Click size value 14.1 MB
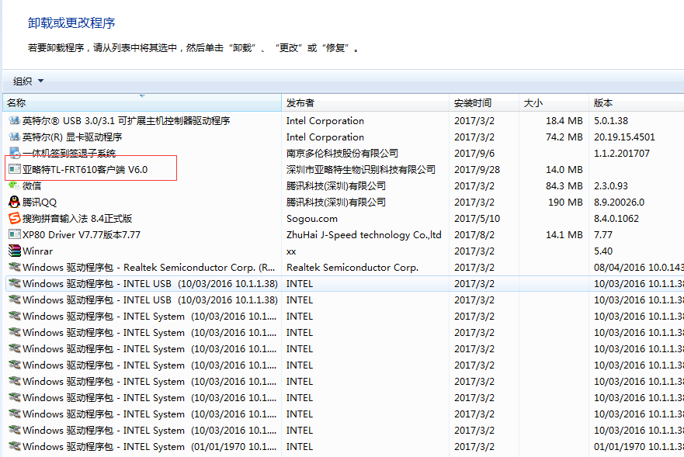This screenshot has height=457, width=684. (564, 234)
